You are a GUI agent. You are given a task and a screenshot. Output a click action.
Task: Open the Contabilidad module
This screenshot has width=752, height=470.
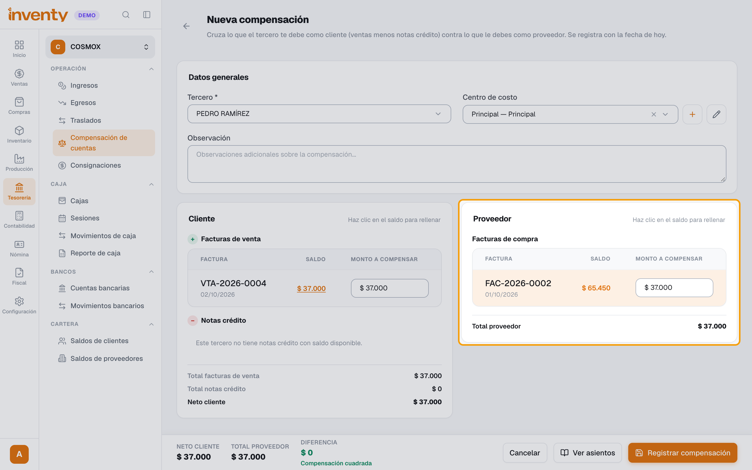(19, 220)
